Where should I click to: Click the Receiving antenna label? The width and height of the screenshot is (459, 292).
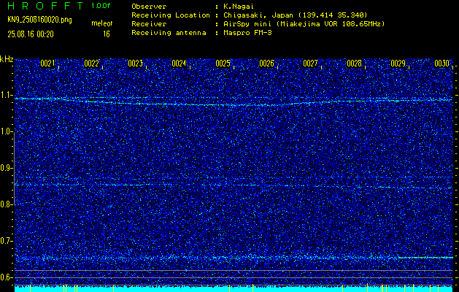(169, 33)
